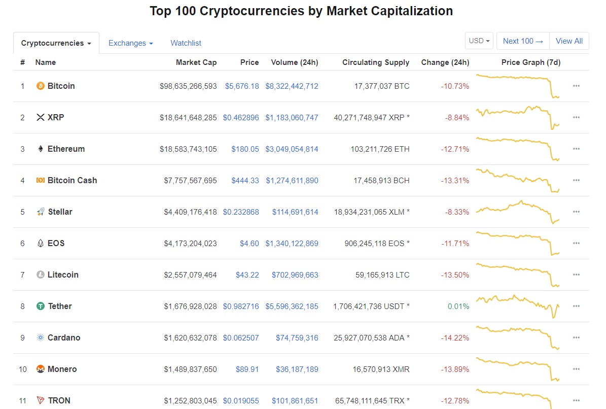Sort table by Market Cap column

point(196,62)
